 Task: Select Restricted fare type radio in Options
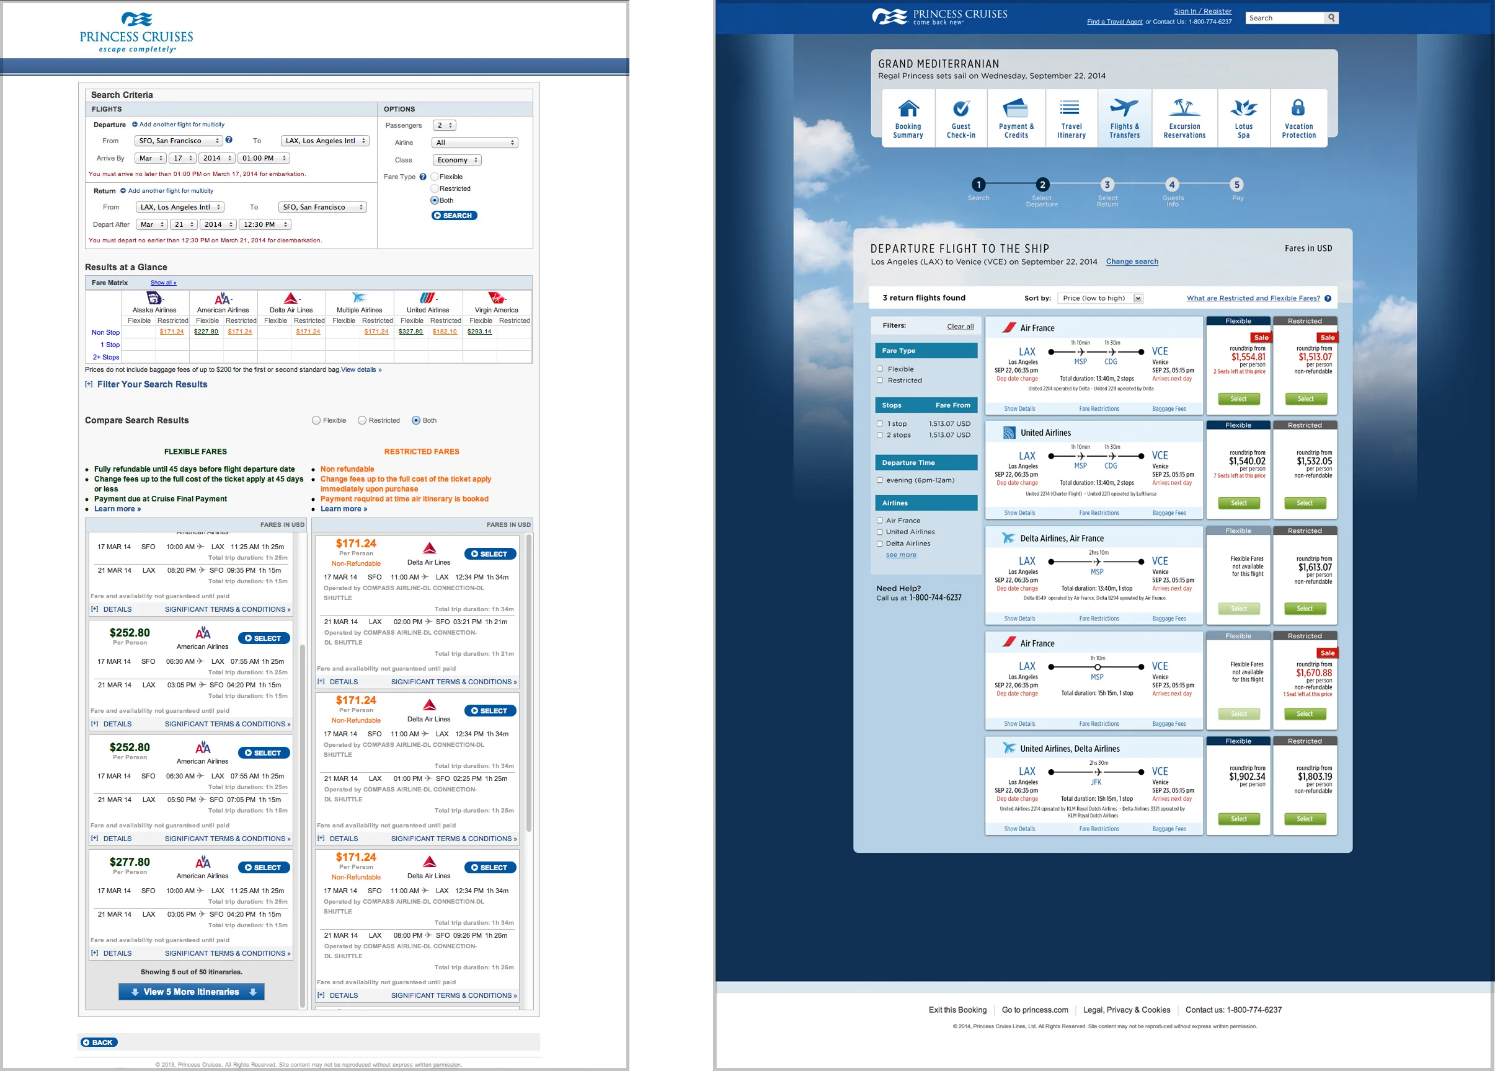(435, 188)
